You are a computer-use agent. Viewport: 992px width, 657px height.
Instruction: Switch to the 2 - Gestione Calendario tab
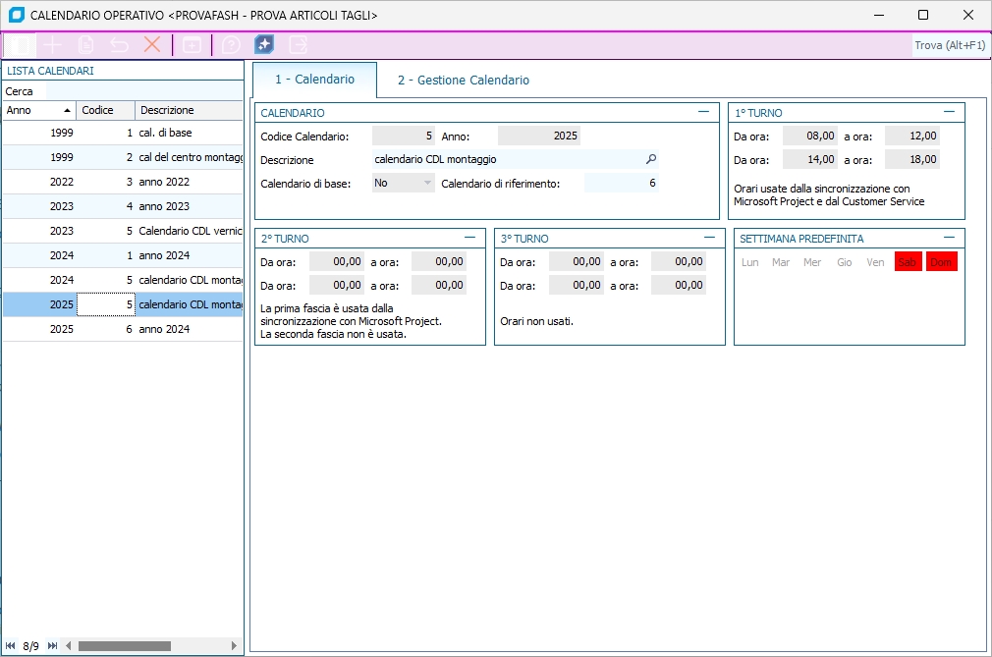(463, 81)
